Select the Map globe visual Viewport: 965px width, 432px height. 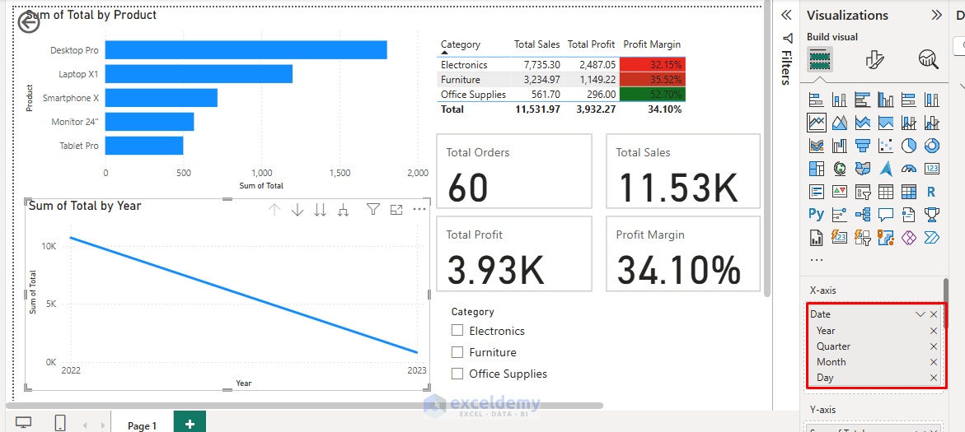840,169
